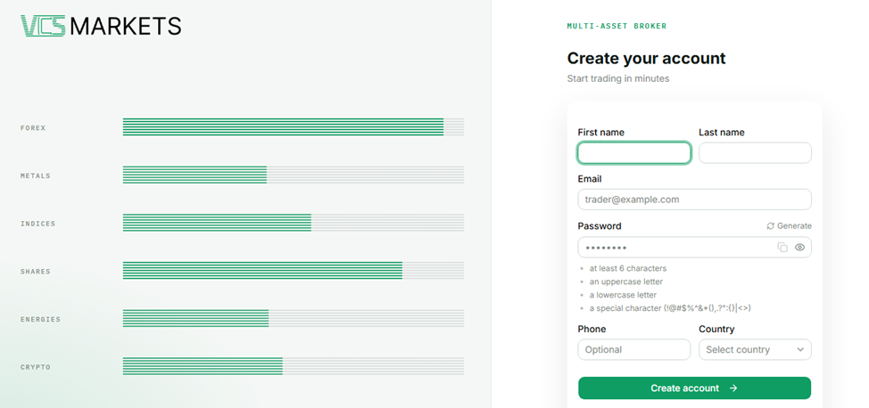This screenshot has height=408, width=869.
Task: Click the FOREX label
Action: pos(33,128)
